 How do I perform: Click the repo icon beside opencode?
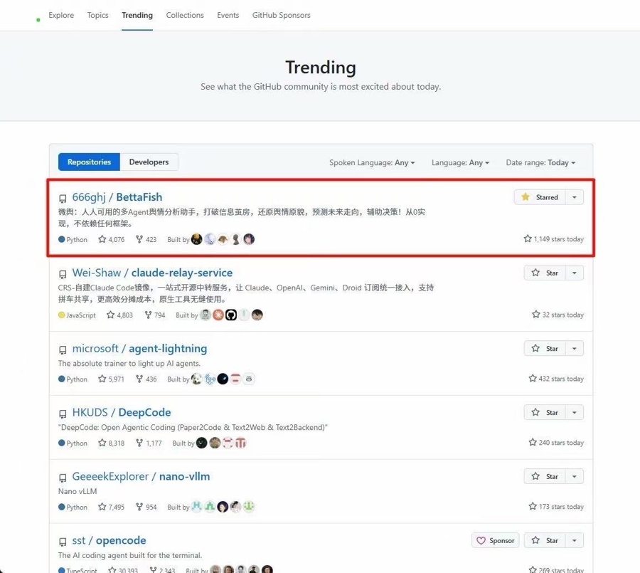[63, 542]
